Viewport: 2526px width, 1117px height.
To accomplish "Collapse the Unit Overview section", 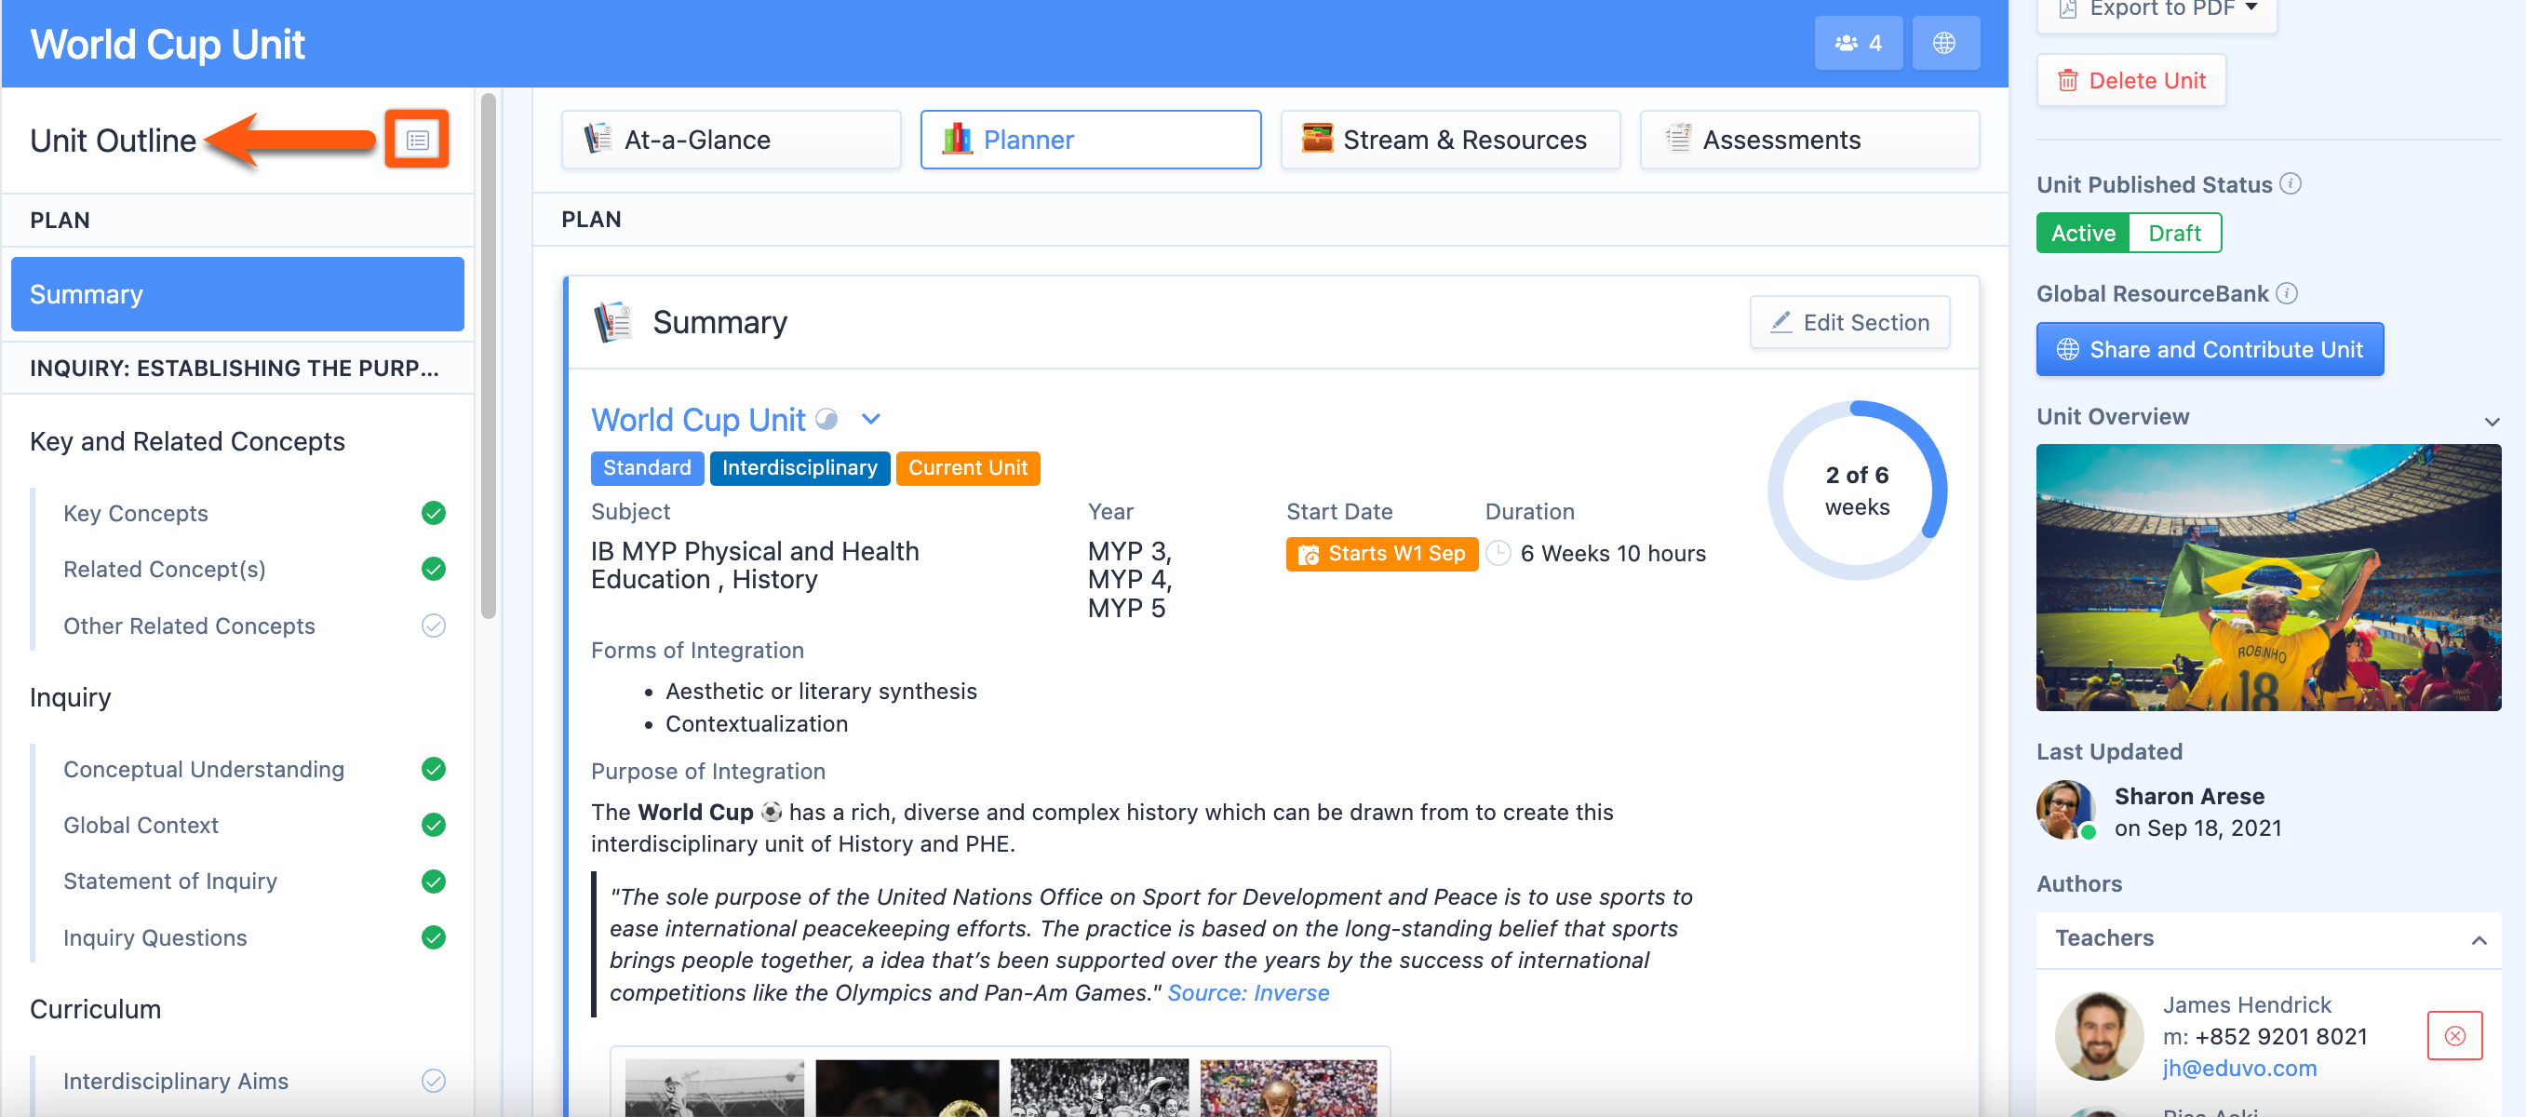I will click(x=2491, y=420).
